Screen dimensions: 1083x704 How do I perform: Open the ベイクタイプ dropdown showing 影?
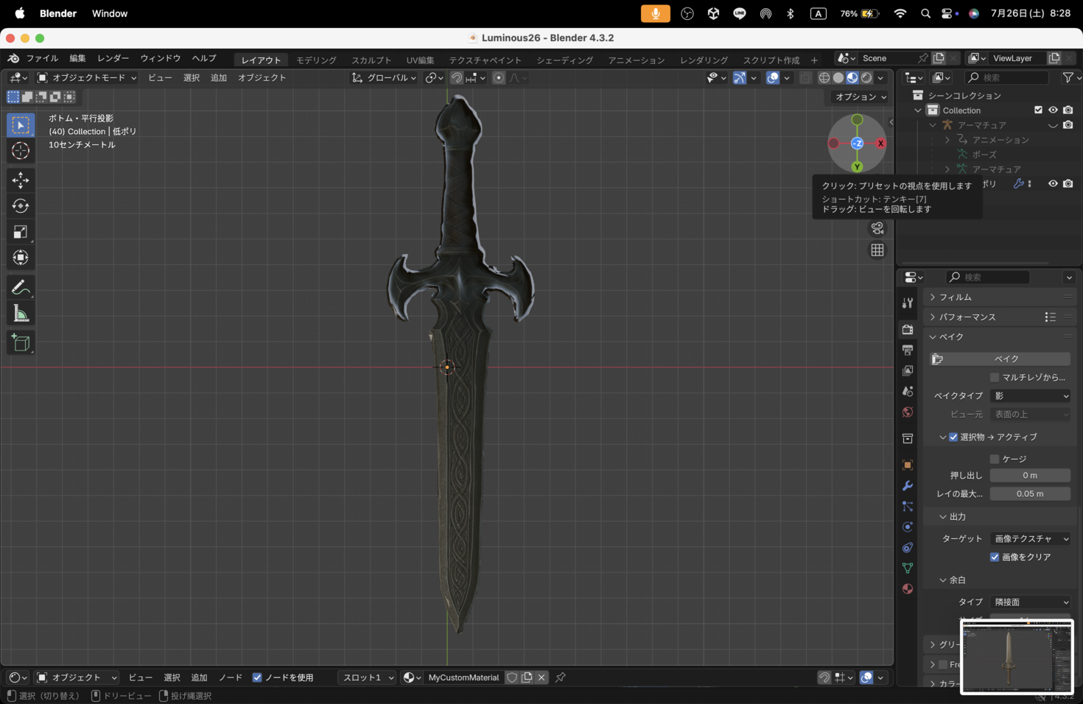pos(1030,395)
